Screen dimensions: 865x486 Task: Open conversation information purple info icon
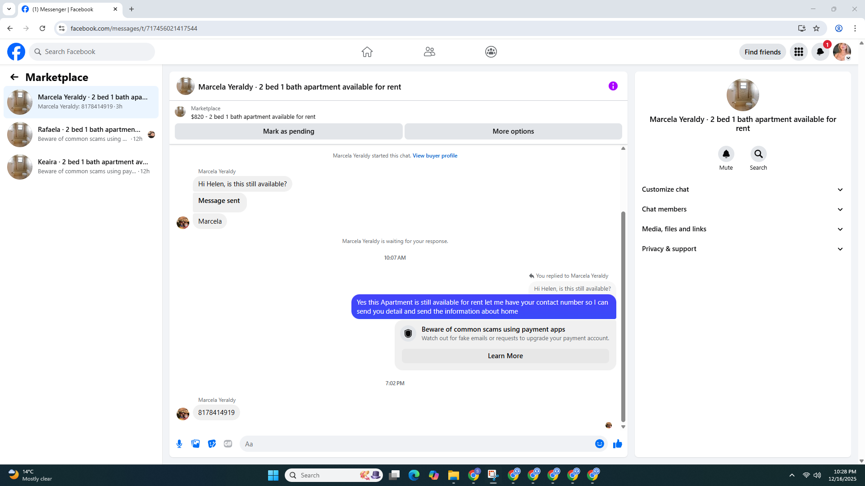pyautogui.click(x=613, y=86)
